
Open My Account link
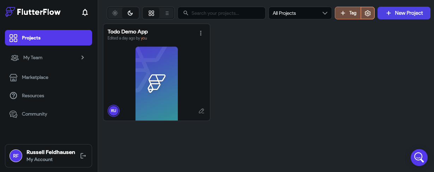40,159
